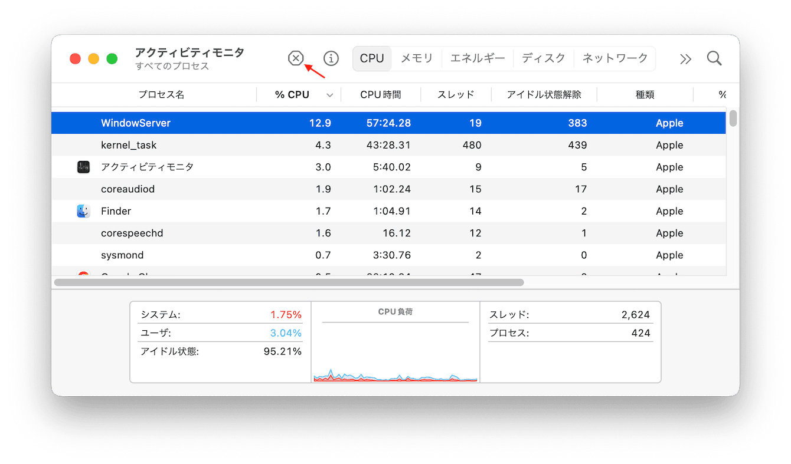Select the kernel_task process row
Image resolution: width=791 pixels, height=464 pixels.
tap(388, 145)
